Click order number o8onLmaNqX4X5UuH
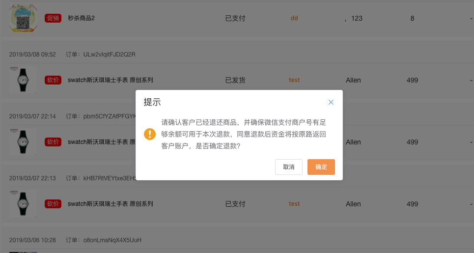The height and width of the screenshot is (253, 474). (x=112, y=240)
